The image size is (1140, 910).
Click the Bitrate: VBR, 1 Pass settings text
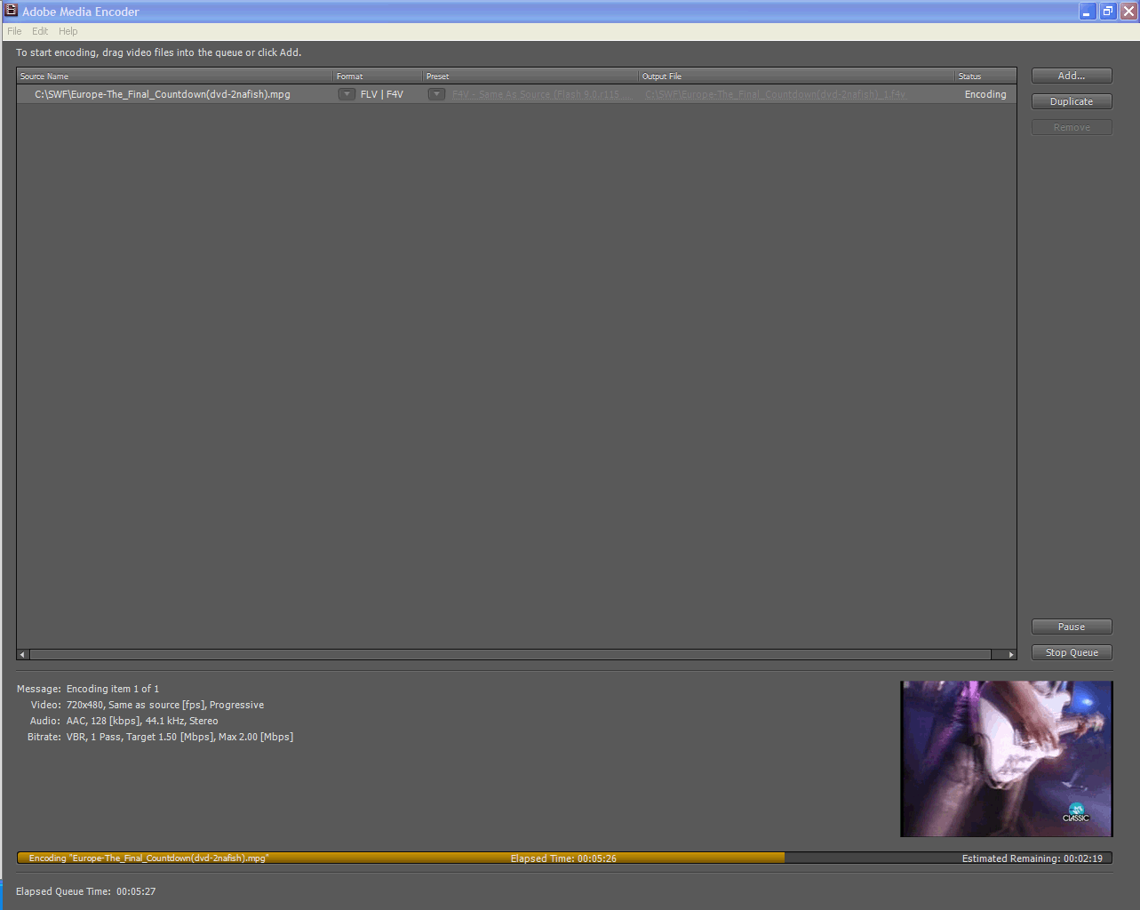160,737
